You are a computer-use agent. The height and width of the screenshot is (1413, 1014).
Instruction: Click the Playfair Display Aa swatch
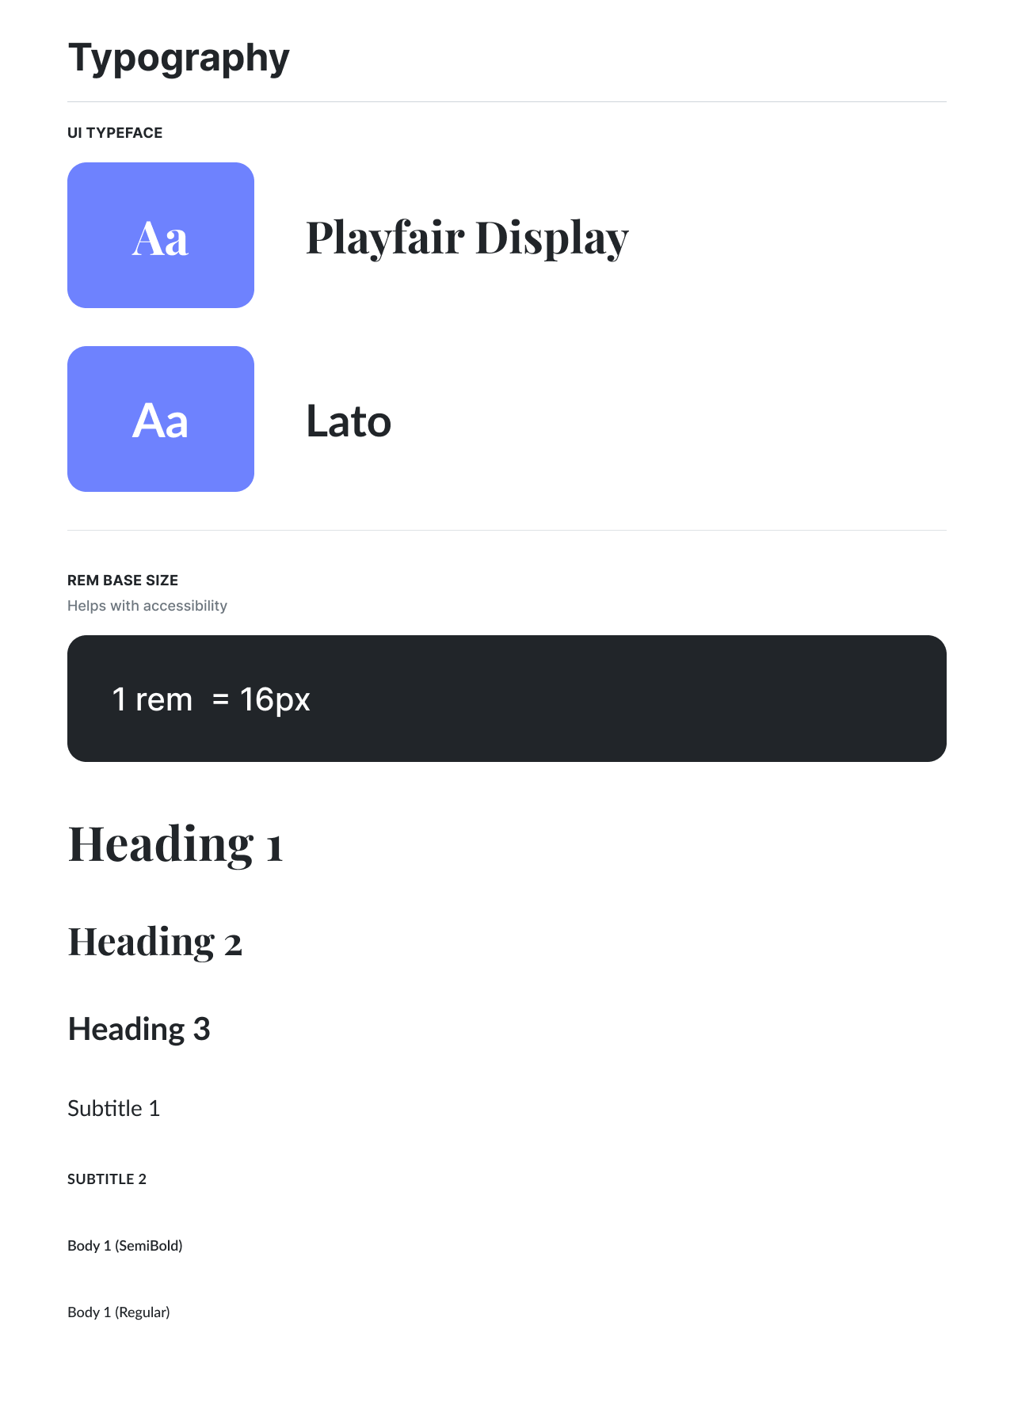pos(161,235)
